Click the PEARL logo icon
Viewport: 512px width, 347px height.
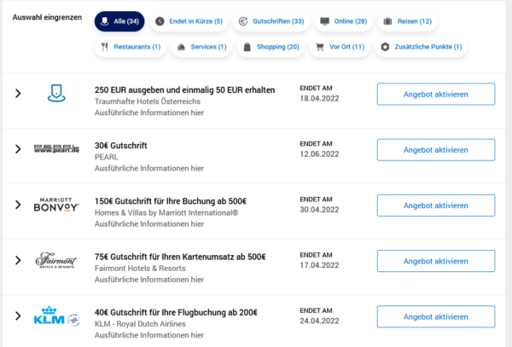pyautogui.click(x=56, y=149)
